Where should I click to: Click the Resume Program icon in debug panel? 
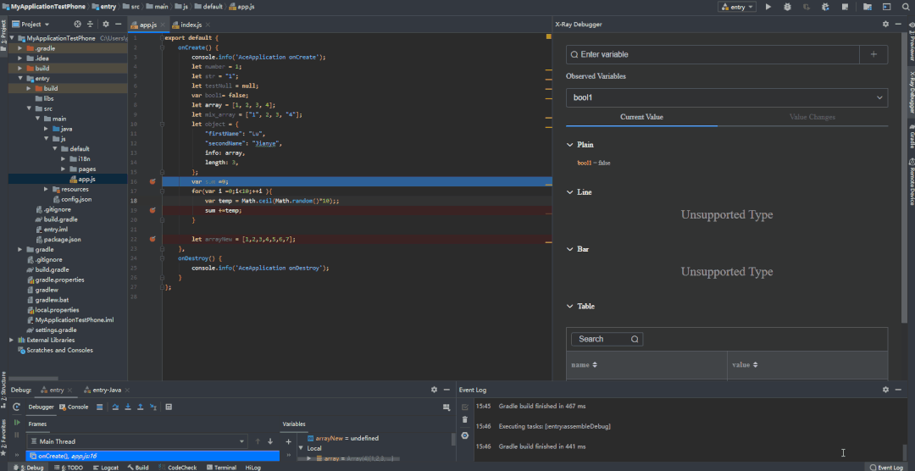[16, 423]
